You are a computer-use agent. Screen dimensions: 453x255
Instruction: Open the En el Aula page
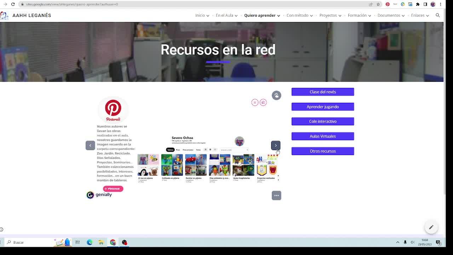224,15
